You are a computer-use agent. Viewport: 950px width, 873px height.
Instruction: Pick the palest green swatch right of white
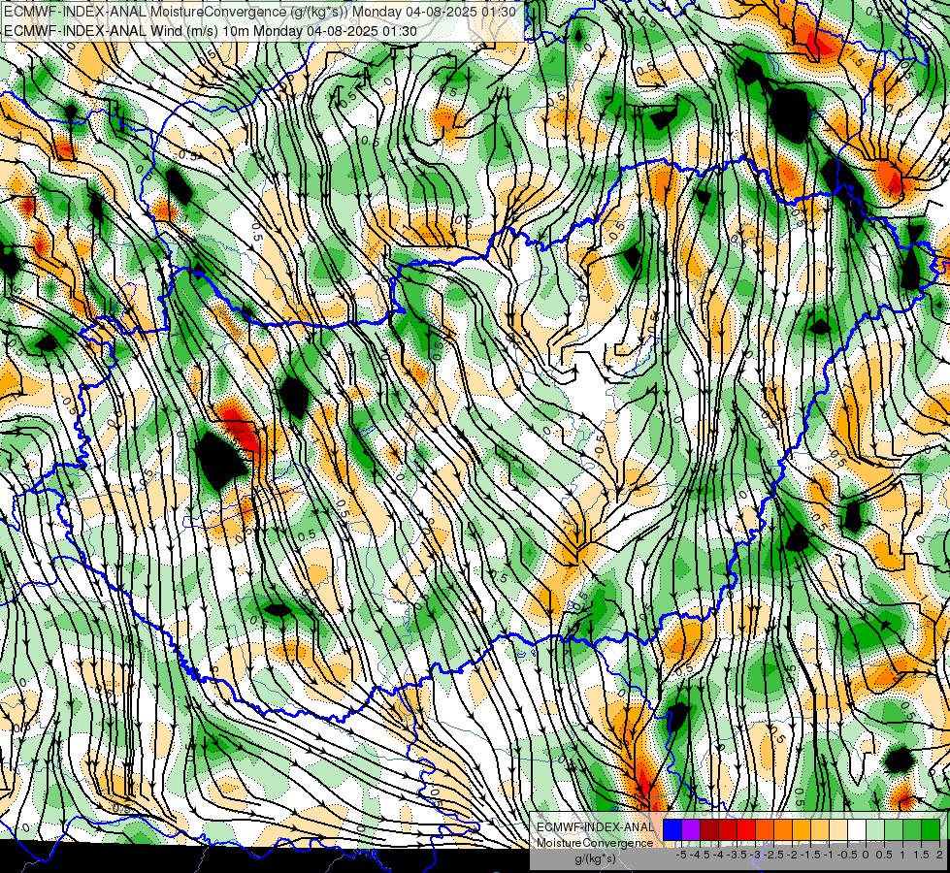875,830
